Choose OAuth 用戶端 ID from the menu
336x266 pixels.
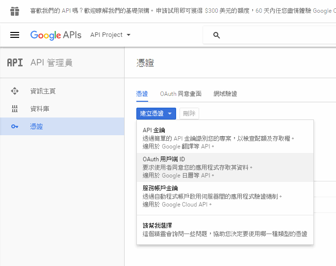(x=225, y=167)
